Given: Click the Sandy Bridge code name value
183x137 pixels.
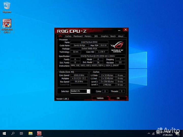Looking at the screenshot, I should click(x=80, y=45).
